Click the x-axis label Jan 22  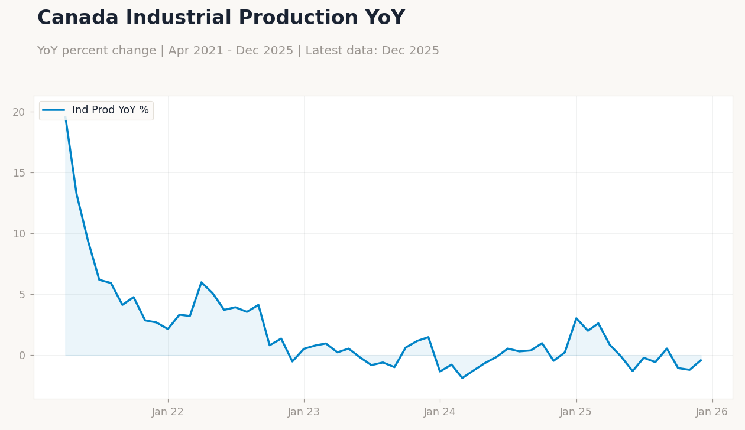(168, 412)
